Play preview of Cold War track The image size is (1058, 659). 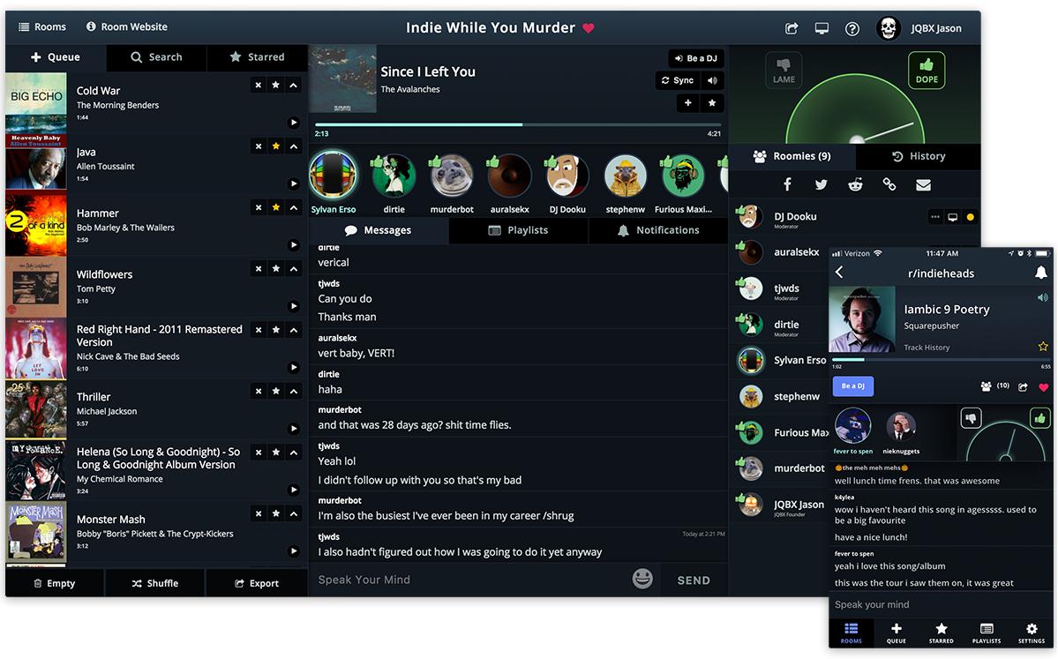294,123
